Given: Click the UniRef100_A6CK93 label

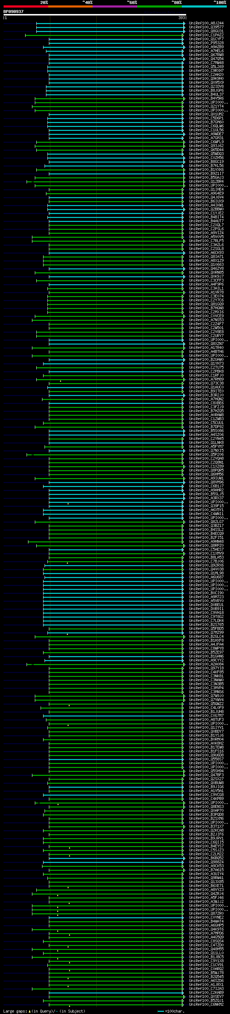Looking at the screenshot, I should (206, 253).
